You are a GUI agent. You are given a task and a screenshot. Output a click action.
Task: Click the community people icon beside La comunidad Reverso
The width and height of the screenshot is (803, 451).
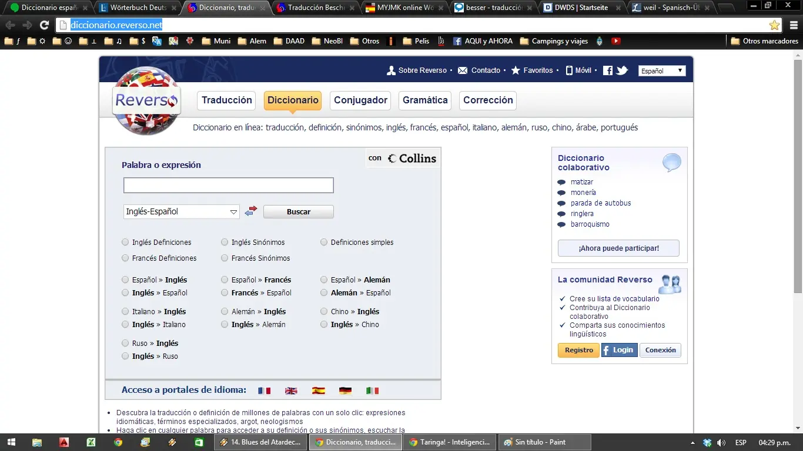(670, 284)
